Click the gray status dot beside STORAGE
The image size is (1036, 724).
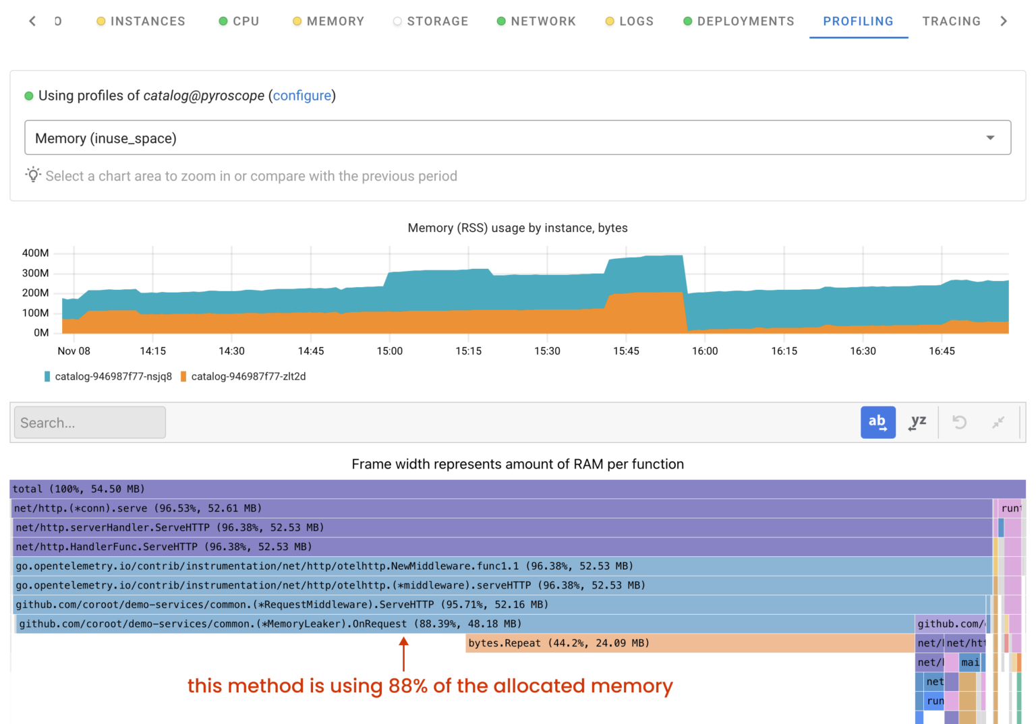point(397,21)
